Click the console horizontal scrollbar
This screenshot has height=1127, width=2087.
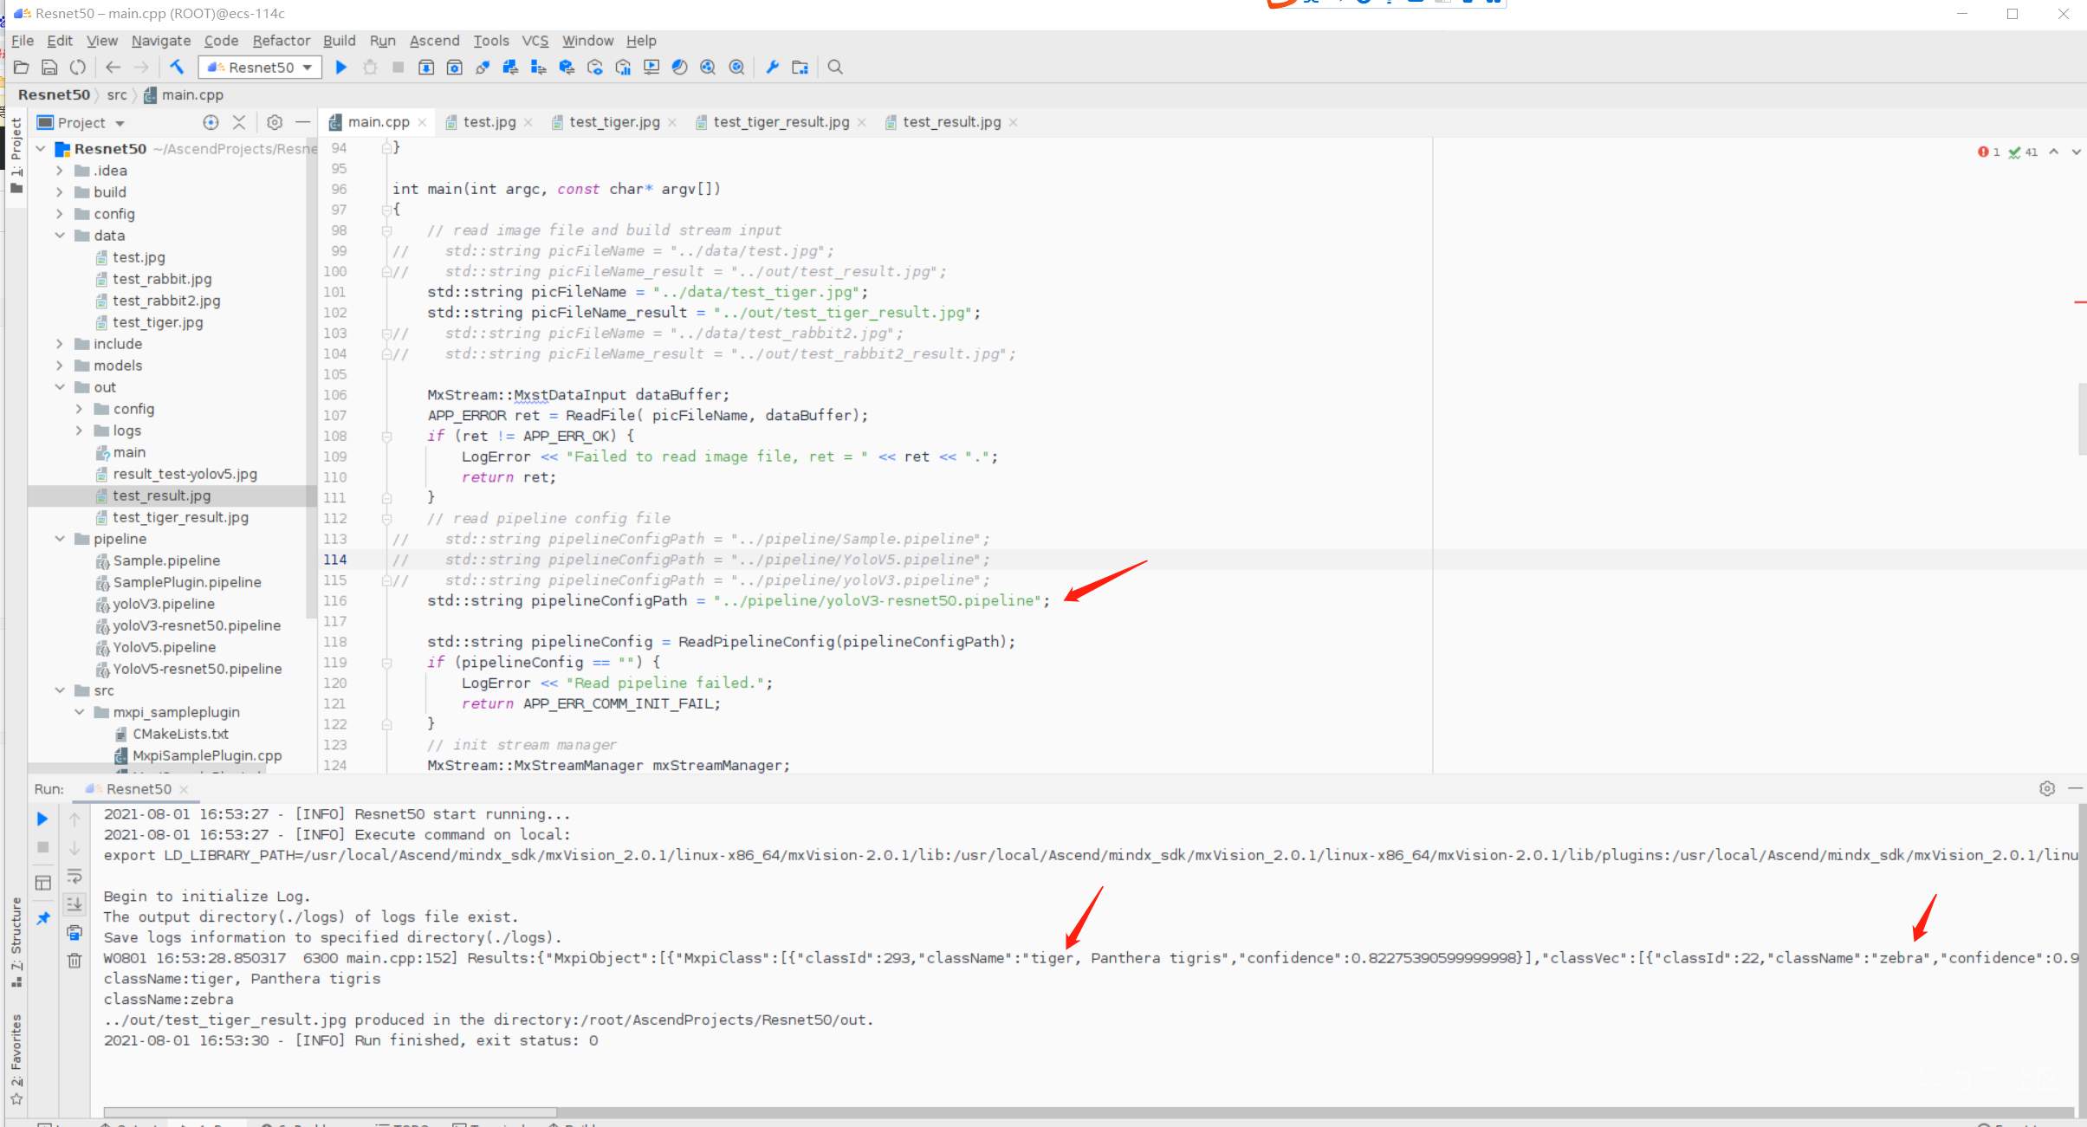(x=329, y=1112)
